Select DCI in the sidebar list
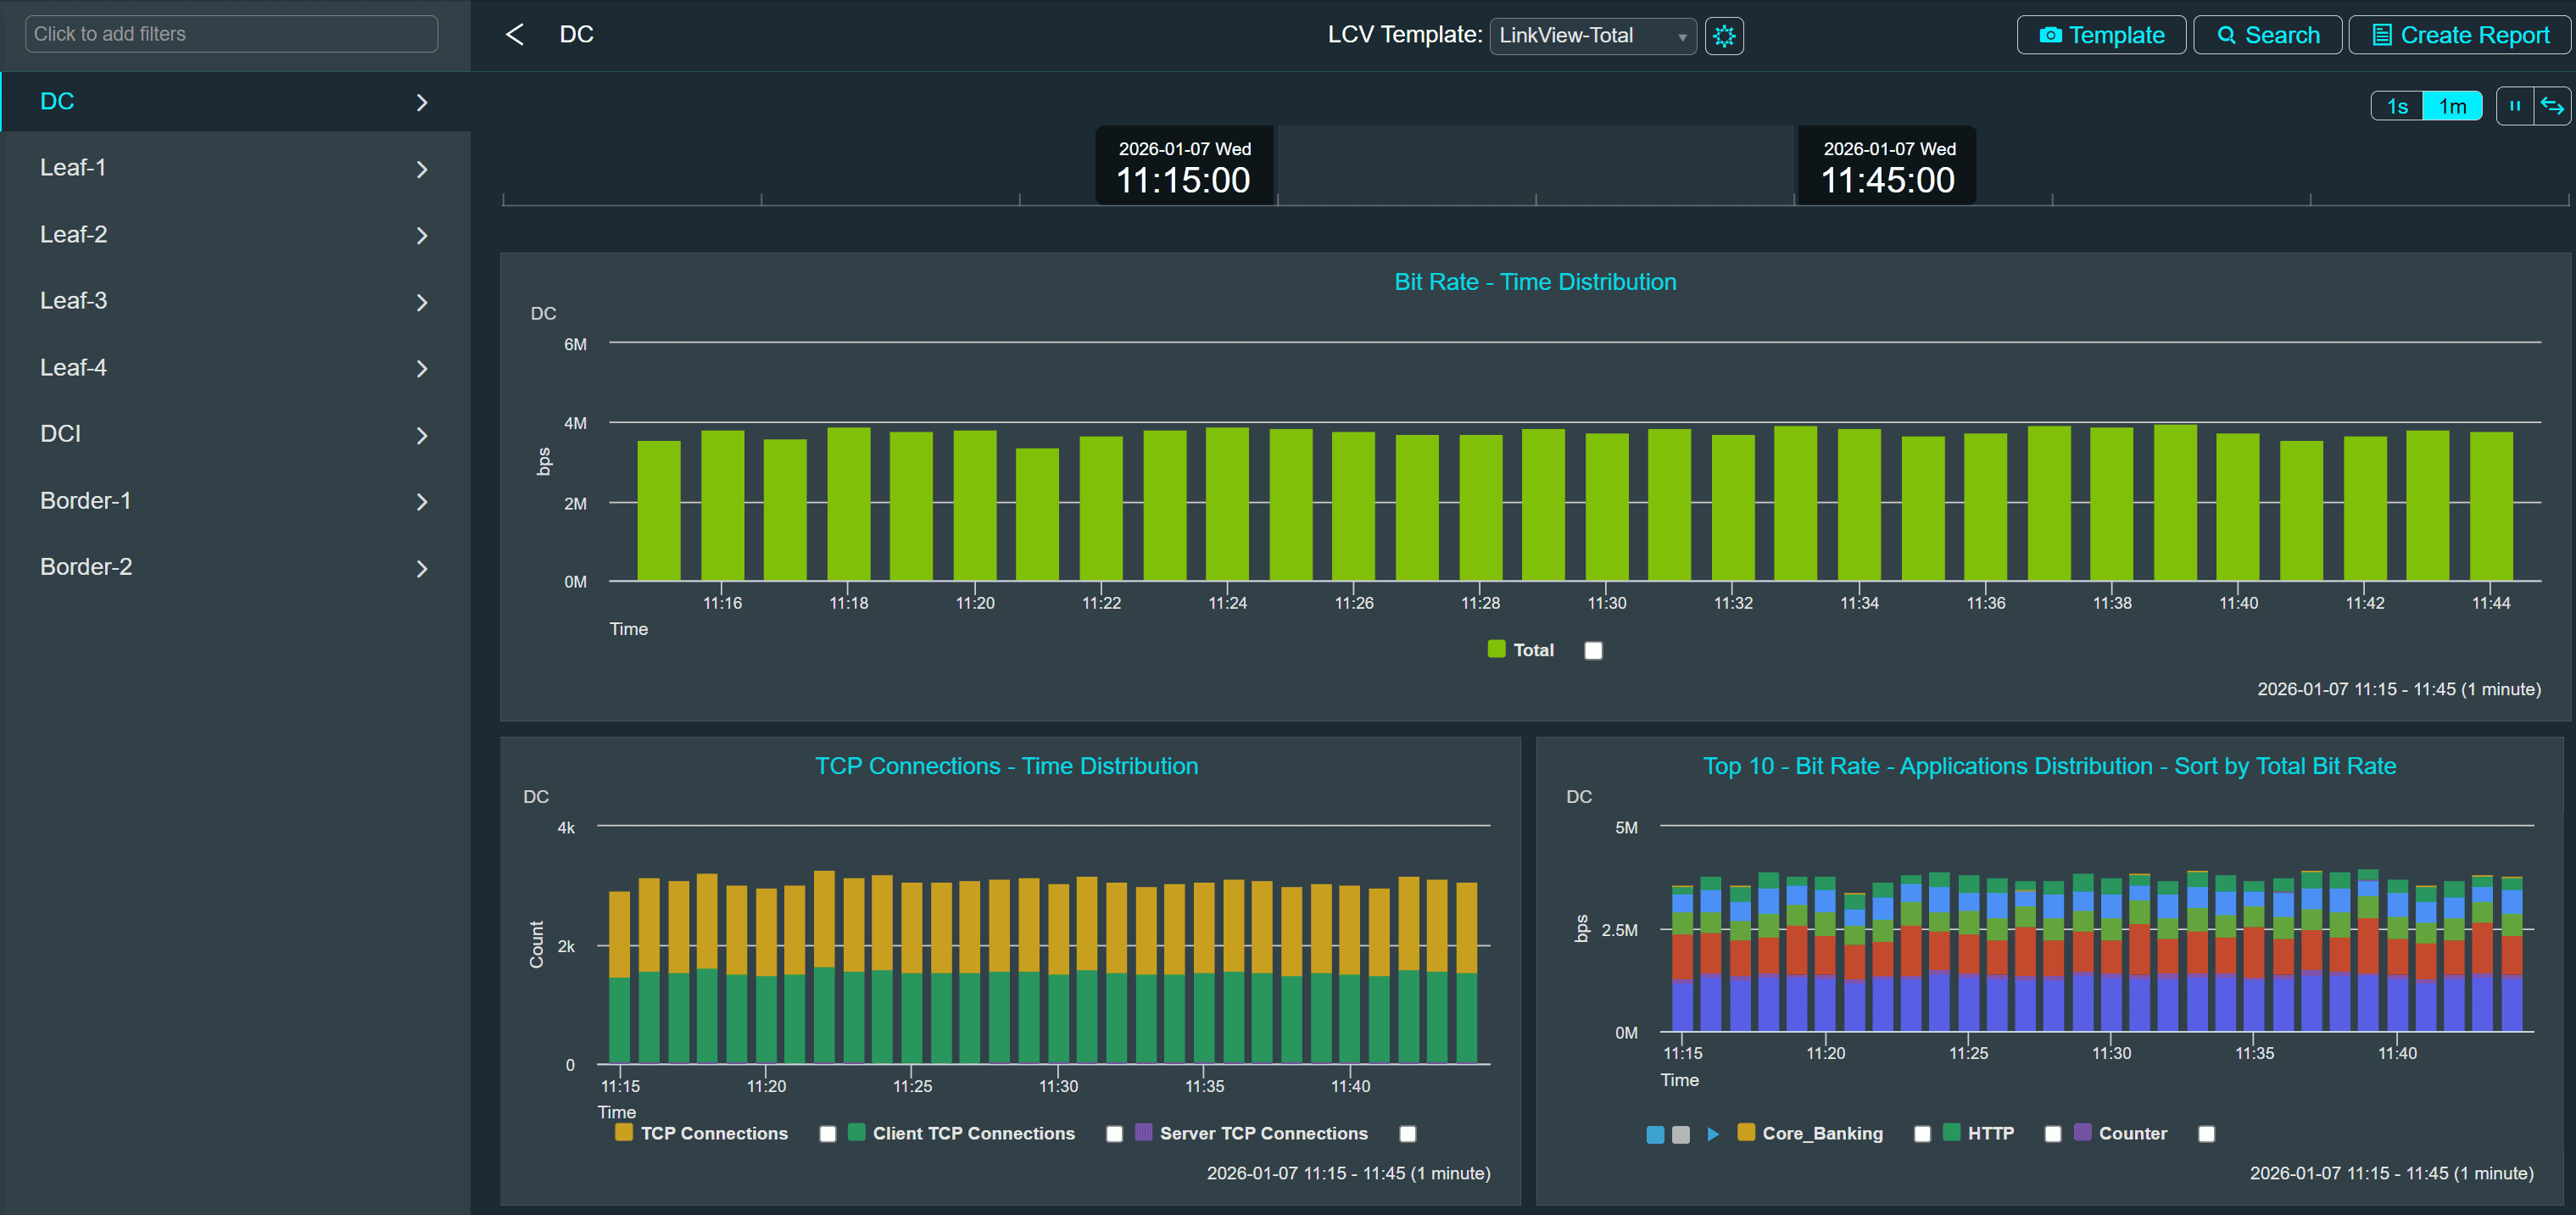The width and height of the screenshot is (2576, 1215). pyautogui.click(x=60, y=434)
